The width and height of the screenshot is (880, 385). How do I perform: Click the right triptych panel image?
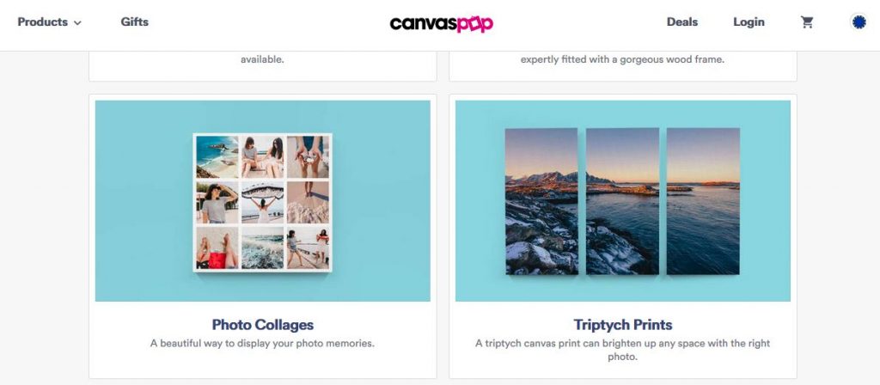703,201
